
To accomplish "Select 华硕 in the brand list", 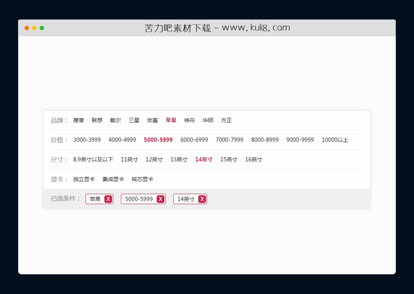I will pyautogui.click(x=208, y=120).
